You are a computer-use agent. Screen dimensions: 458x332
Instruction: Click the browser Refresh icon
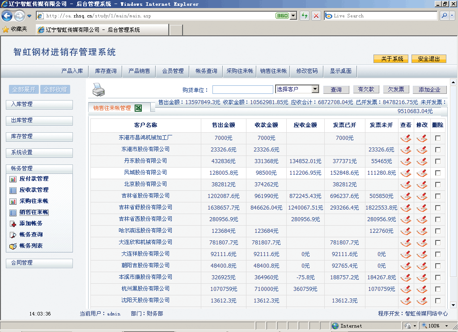coord(305,16)
